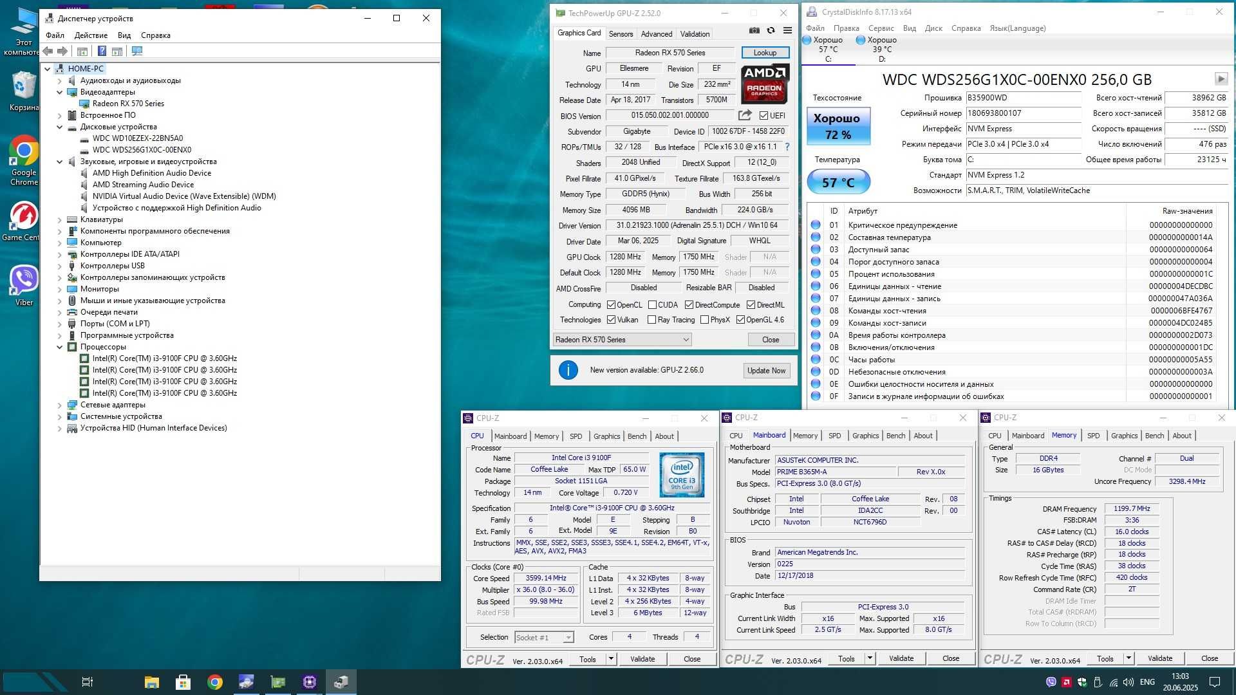Refresh GPU-Z data with the refresh icon
Image resolution: width=1236 pixels, height=695 pixels.
tap(771, 30)
